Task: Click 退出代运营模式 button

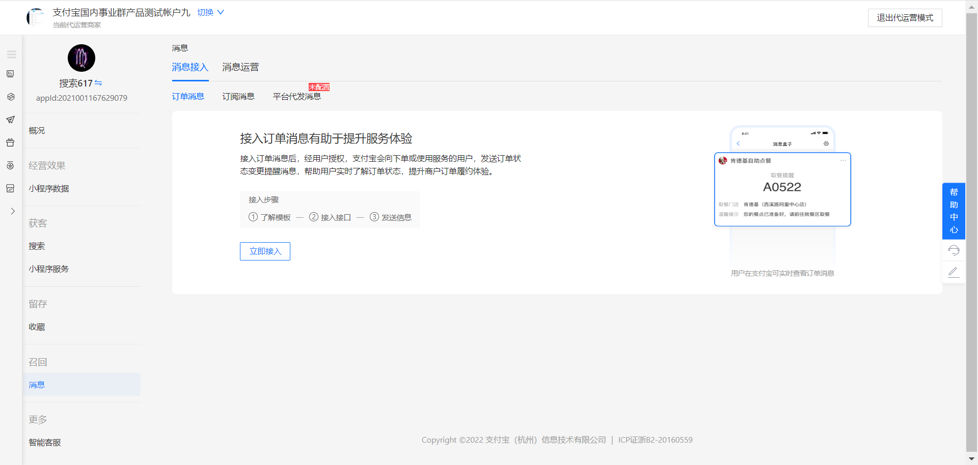Action: [x=905, y=18]
